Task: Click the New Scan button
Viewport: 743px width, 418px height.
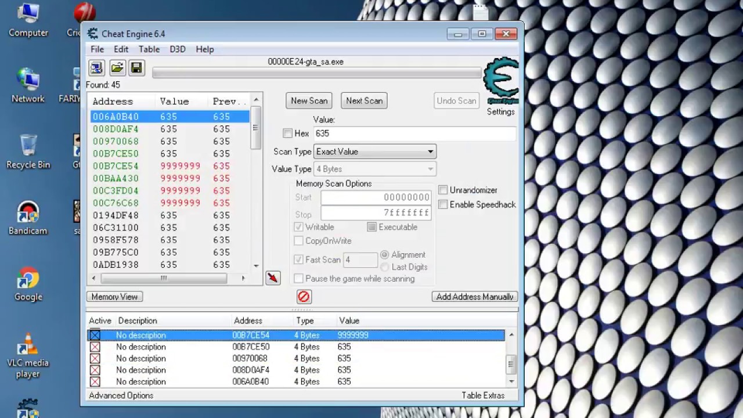Action: [x=309, y=100]
